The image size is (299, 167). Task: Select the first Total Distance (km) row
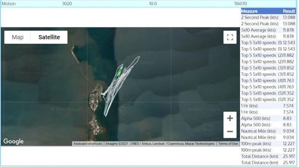[268, 156]
